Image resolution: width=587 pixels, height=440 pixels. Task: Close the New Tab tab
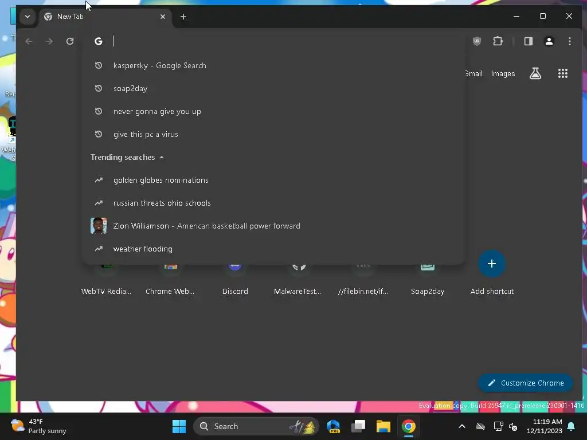tap(162, 17)
